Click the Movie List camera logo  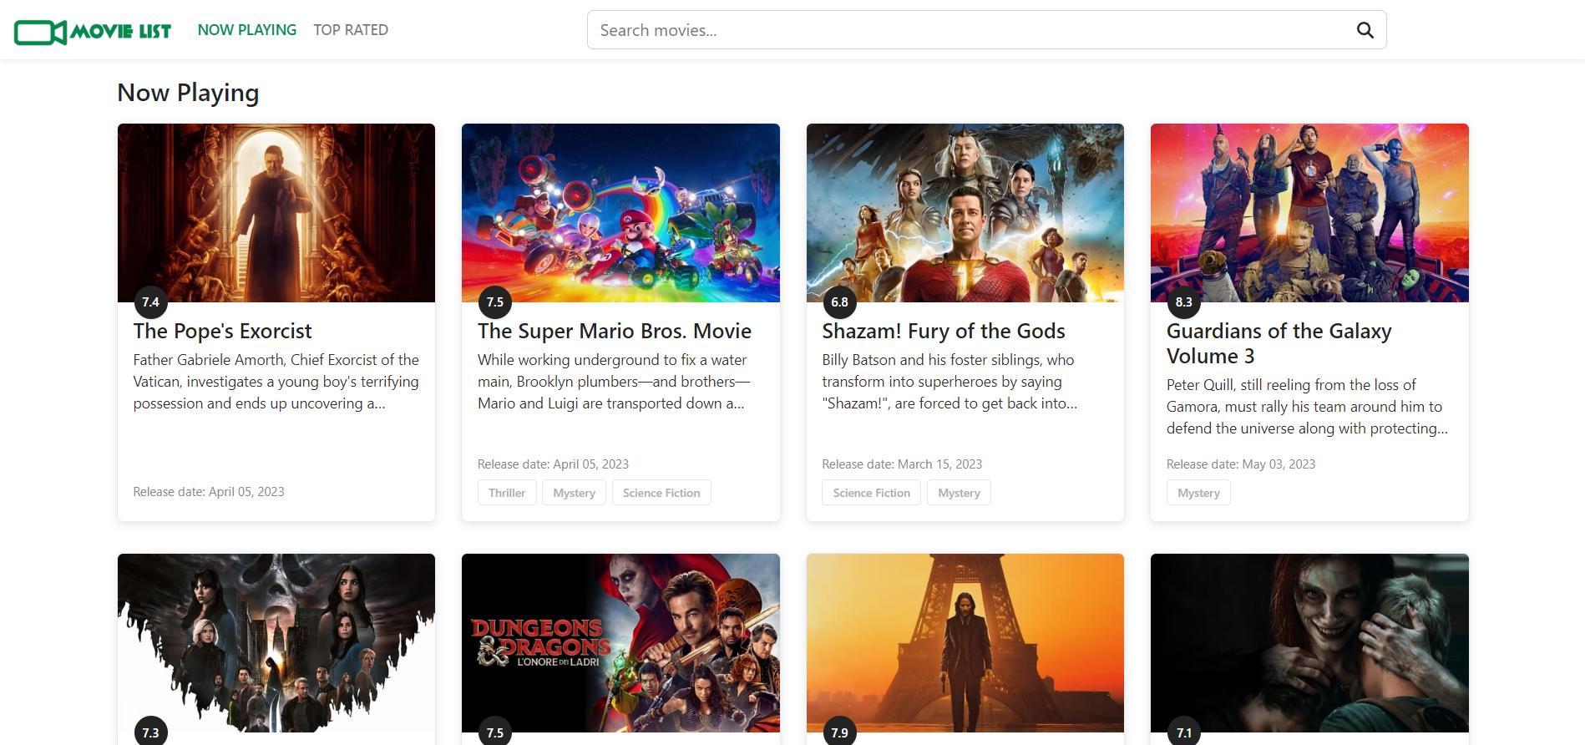pos(92,32)
